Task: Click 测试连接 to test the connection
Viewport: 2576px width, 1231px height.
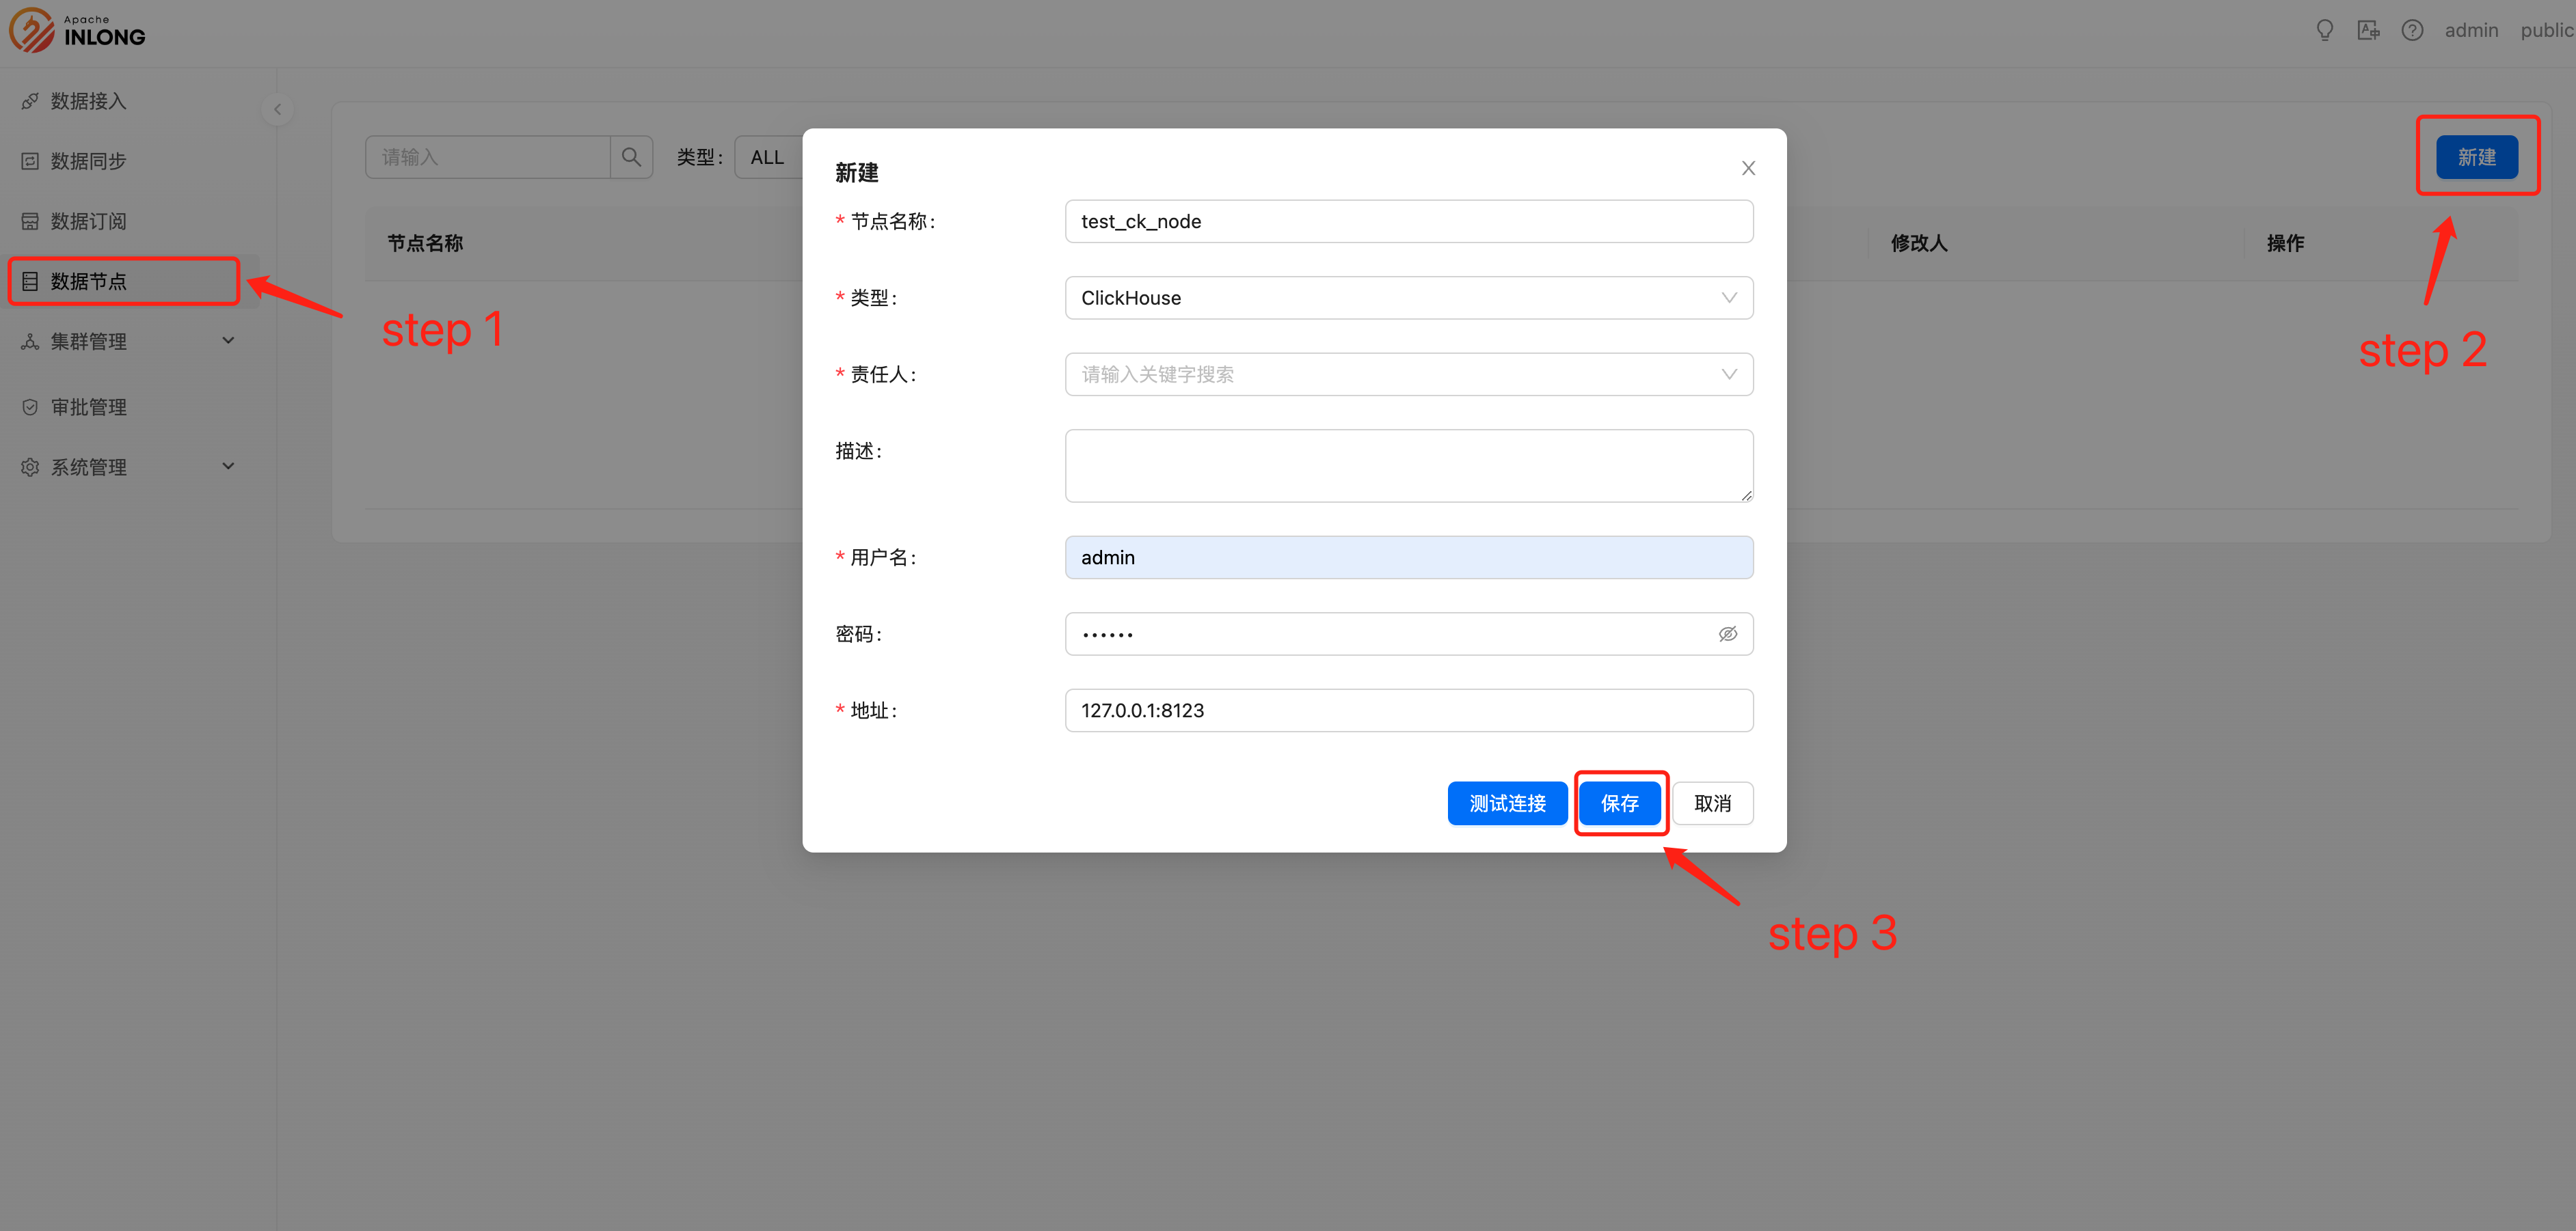Action: tap(1507, 803)
